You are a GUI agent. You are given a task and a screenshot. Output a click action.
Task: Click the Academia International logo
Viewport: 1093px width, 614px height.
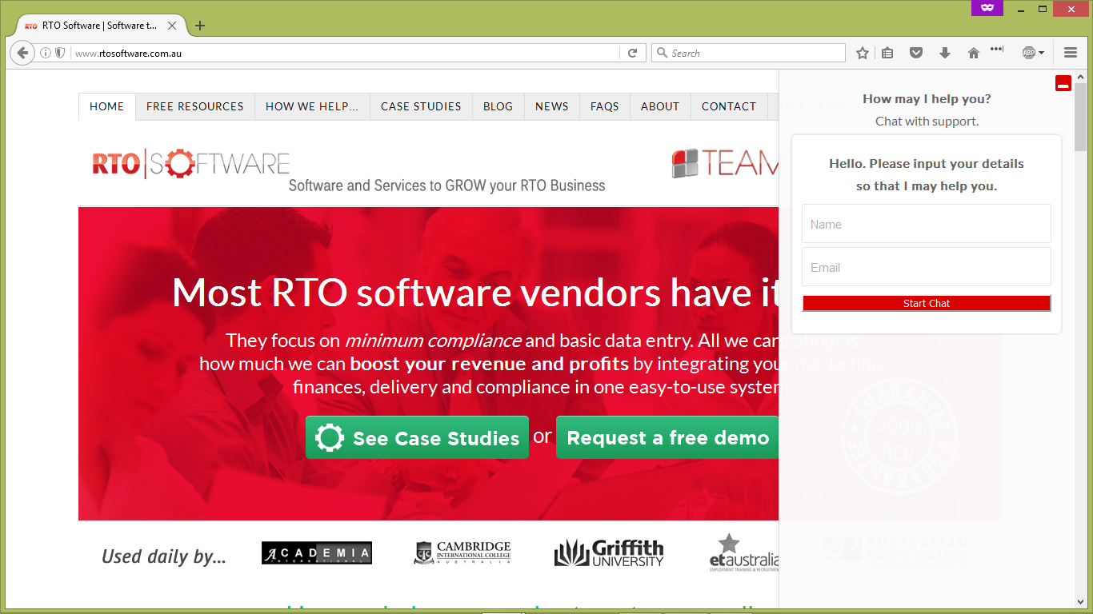pos(317,553)
